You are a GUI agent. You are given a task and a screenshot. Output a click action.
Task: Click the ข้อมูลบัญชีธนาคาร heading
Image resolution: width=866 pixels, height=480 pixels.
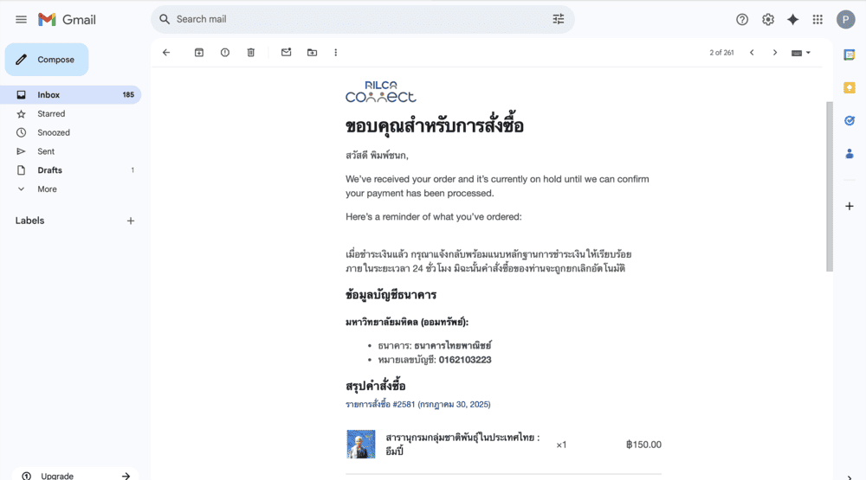click(391, 295)
